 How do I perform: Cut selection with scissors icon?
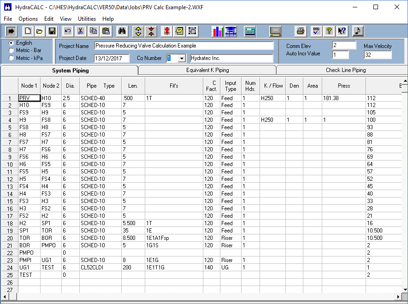click(80, 31)
